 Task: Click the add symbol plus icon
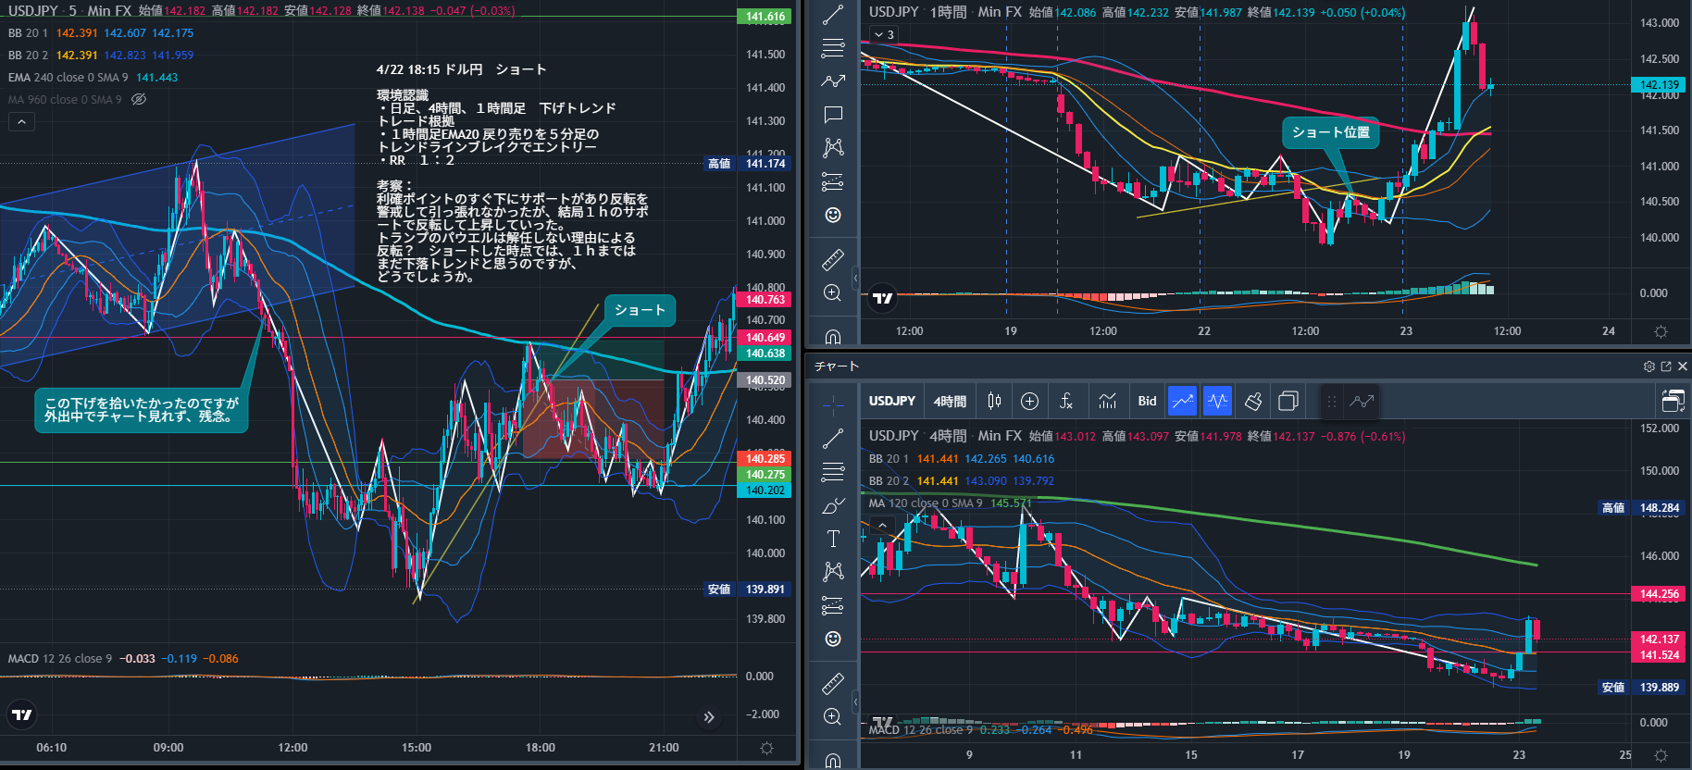pyautogui.click(x=1029, y=401)
